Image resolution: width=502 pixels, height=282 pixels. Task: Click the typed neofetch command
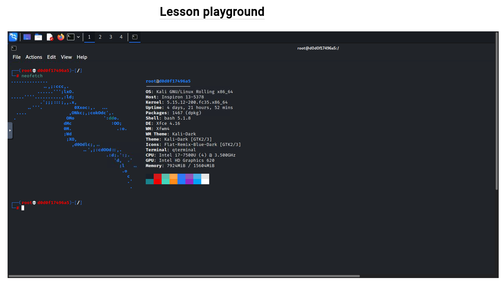coord(32,76)
